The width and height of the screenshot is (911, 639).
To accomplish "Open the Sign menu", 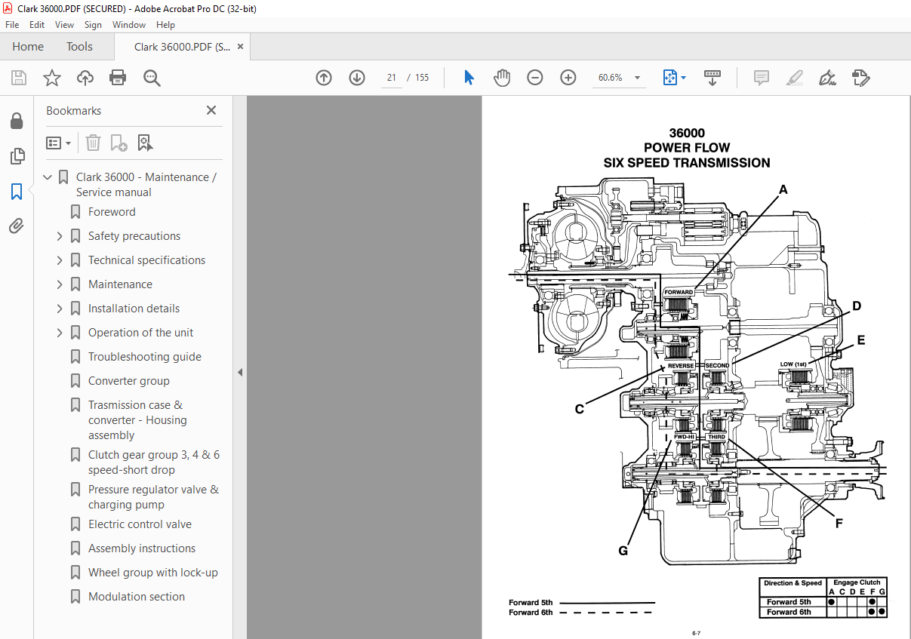I will (93, 25).
